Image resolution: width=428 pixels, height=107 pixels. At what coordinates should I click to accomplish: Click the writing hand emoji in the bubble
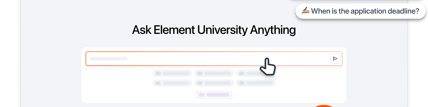305,11
